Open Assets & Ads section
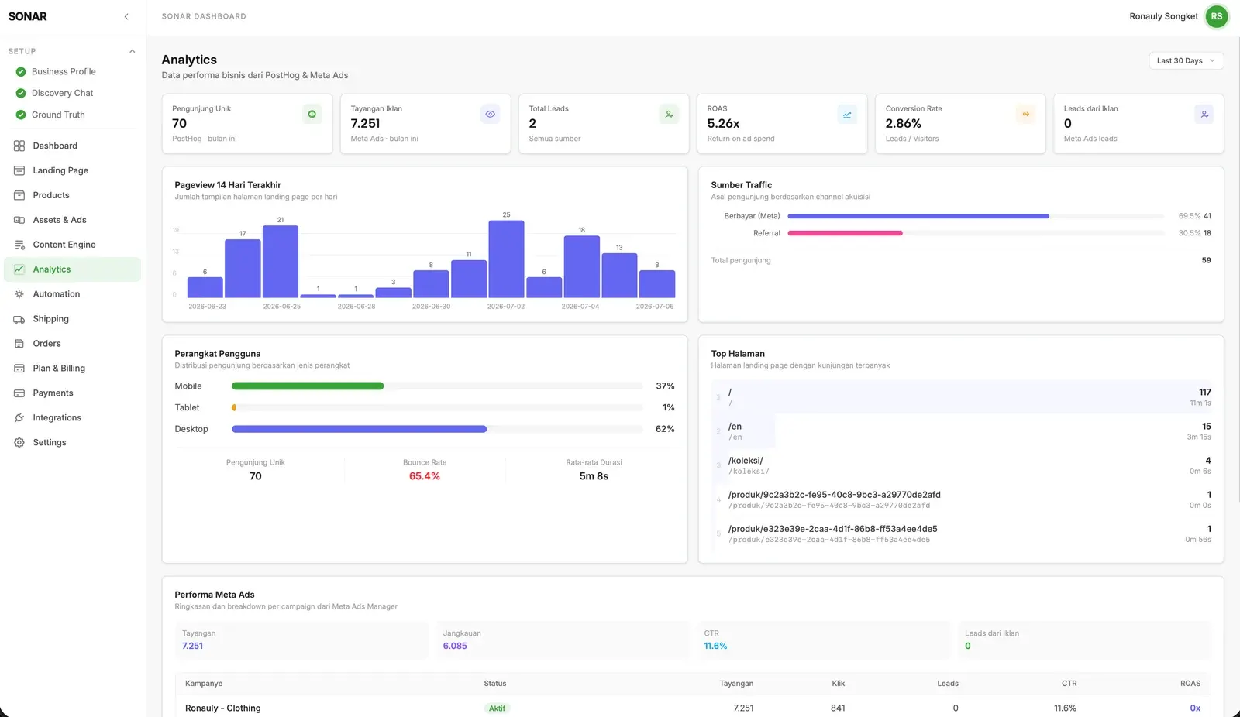This screenshot has height=717, width=1240. [73, 220]
